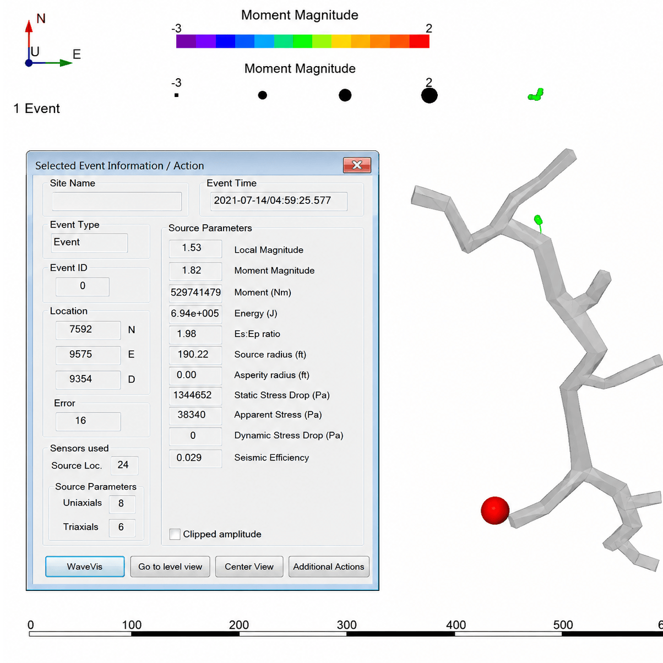The width and height of the screenshot is (663, 663).
Task: Click the smallest magnitude legend square
Action: 176,95
